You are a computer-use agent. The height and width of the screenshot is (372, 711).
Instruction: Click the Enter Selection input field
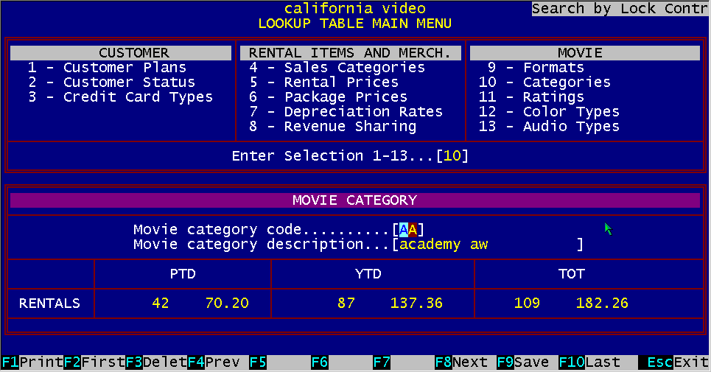(x=452, y=156)
